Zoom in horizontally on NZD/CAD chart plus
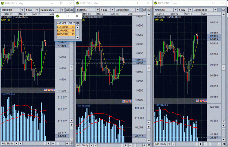This screenshot has height=147, width=228. [x=219, y=144]
